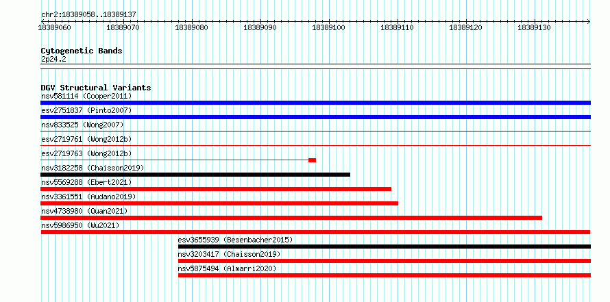Click the small red block of esv2719763
This screenshot has height=302, width=610.
coord(312,160)
